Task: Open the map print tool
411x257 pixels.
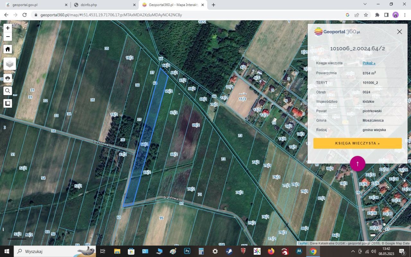Action: [x=7, y=78]
